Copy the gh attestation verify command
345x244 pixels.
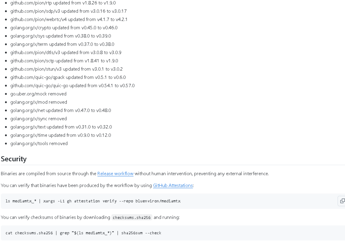(342, 201)
